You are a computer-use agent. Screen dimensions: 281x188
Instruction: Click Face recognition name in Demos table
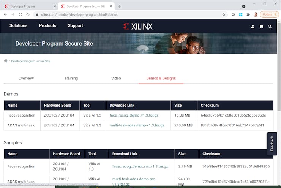(x=21, y=115)
